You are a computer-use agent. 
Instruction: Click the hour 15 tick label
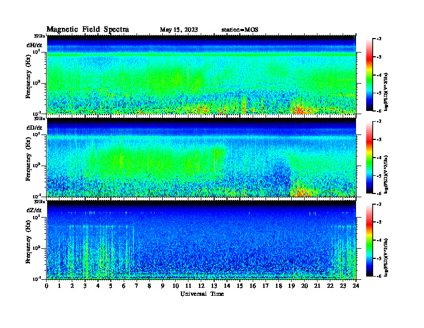[x=240, y=286]
